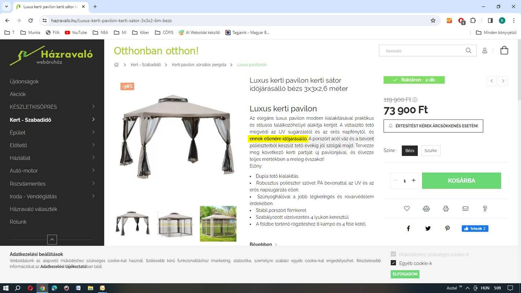Share product on Facebook icon
Screen dimensions: 521x293
pos(408,228)
